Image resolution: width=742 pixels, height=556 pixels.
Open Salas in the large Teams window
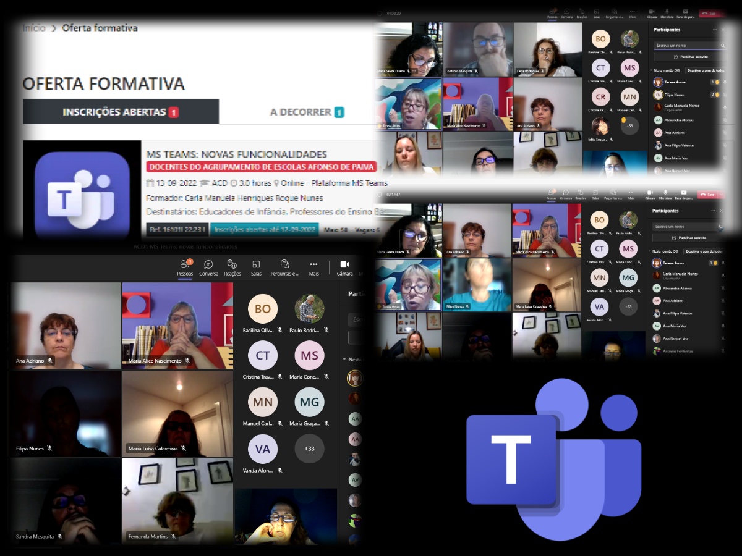[x=256, y=267]
